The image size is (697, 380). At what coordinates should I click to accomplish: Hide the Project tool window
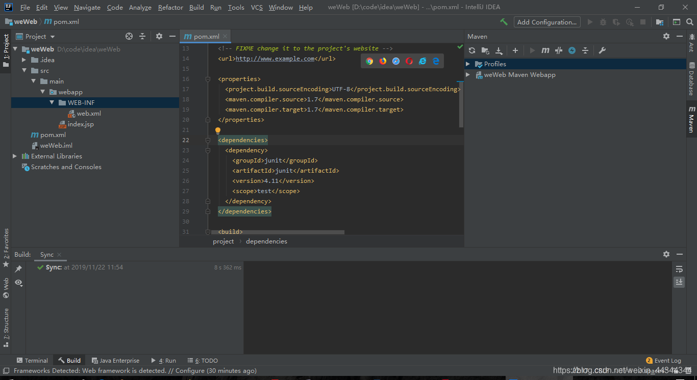tap(172, 36)
